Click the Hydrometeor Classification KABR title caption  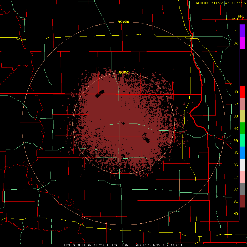[123, 245]
